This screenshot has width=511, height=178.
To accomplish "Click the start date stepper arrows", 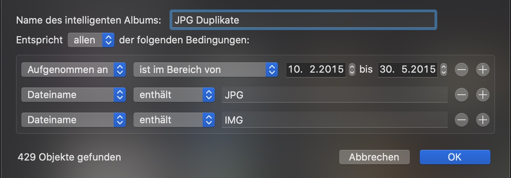I will coord(352,70).
